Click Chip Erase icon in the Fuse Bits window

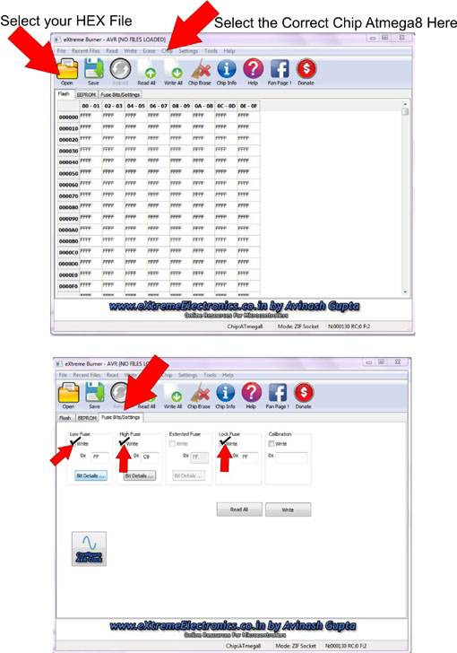tap(199, 396)
